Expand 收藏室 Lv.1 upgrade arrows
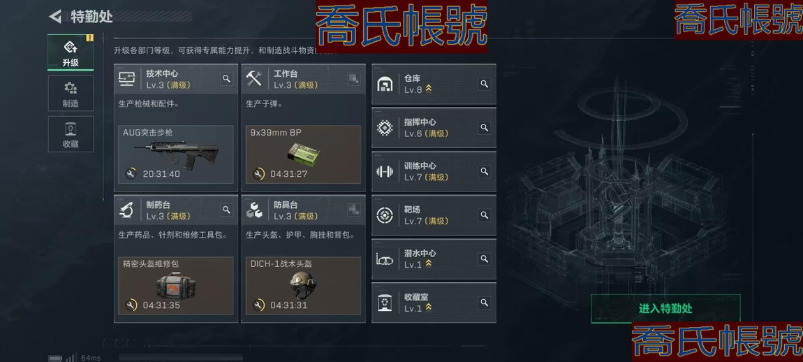 (429, 308)
